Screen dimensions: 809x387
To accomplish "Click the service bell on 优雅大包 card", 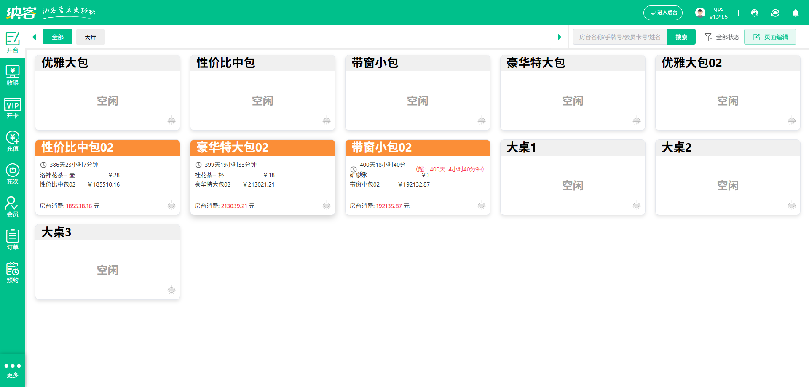I will 171,121.
